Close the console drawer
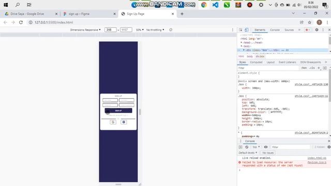 (x=329, y=141)
